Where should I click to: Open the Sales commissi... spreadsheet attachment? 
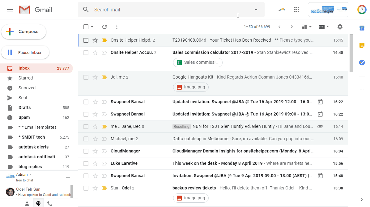tap(198, 62)
